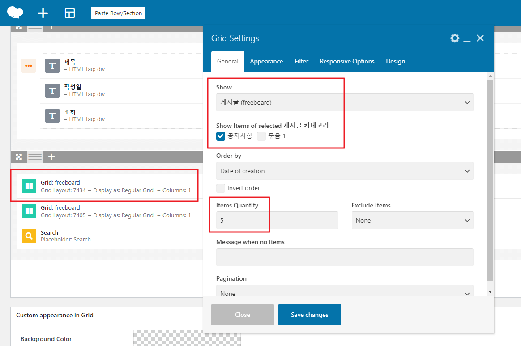
Task: Add new element with top plus icon
Action: tap(43, 13)
